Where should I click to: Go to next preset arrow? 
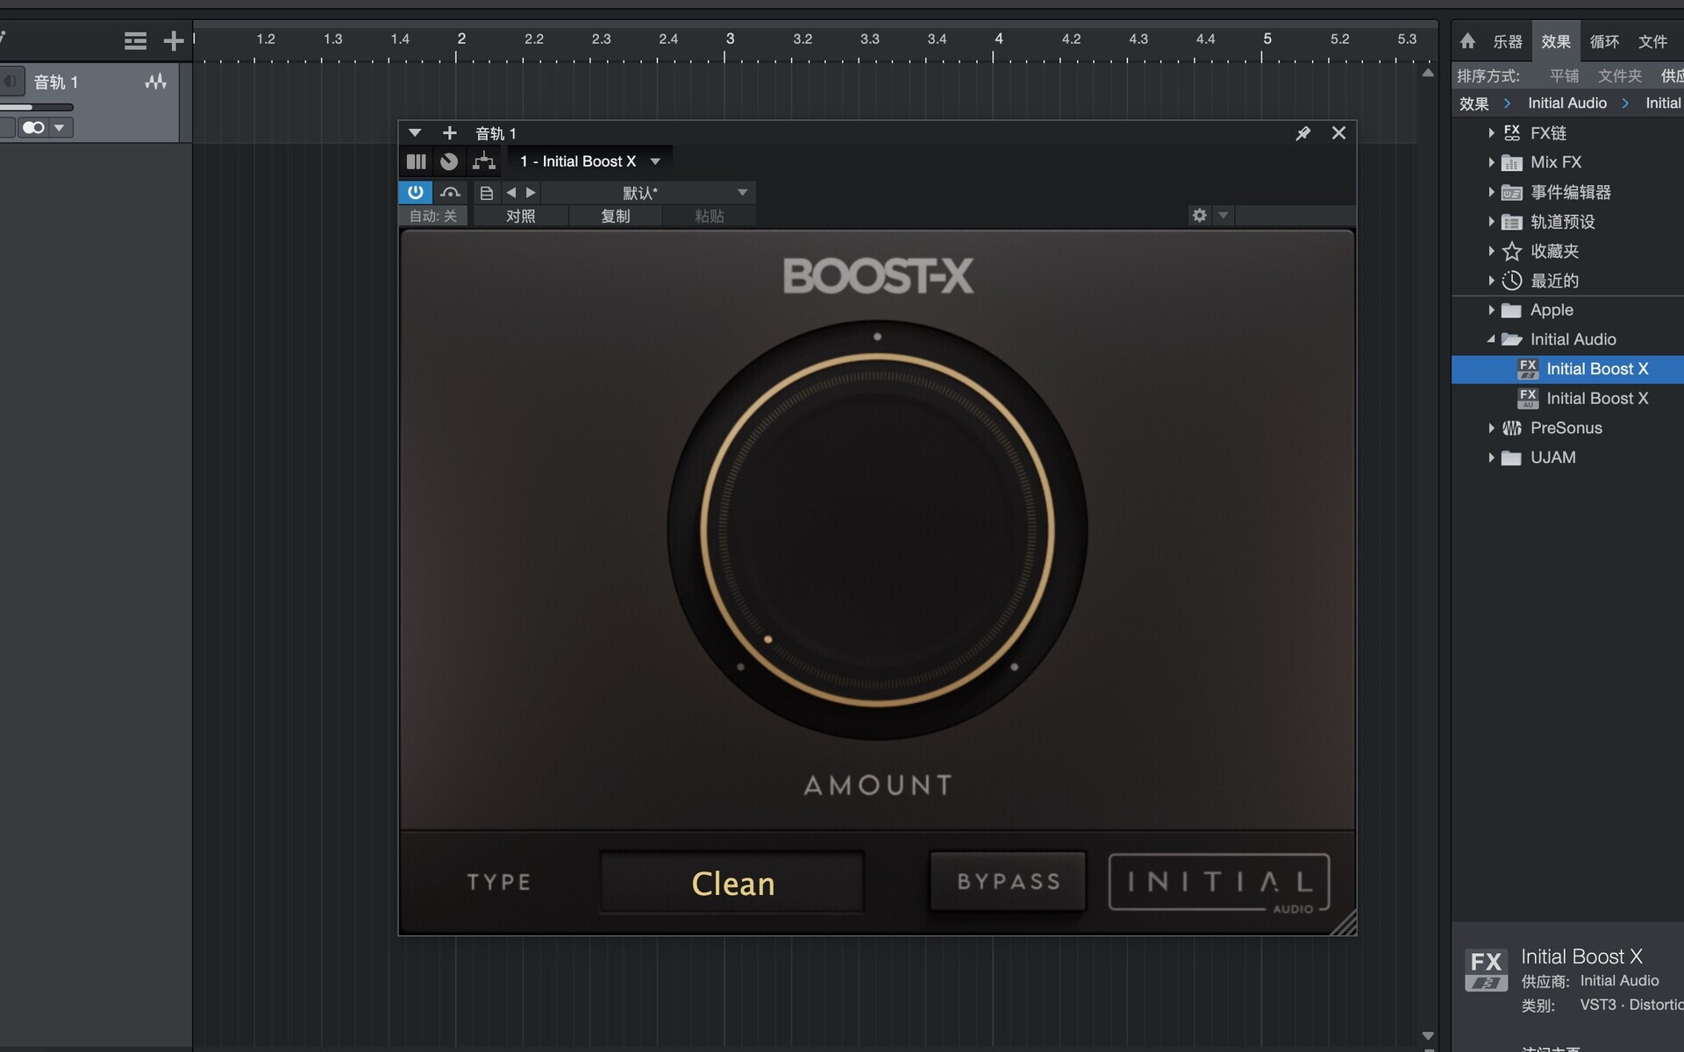click(x=531, y=193)
